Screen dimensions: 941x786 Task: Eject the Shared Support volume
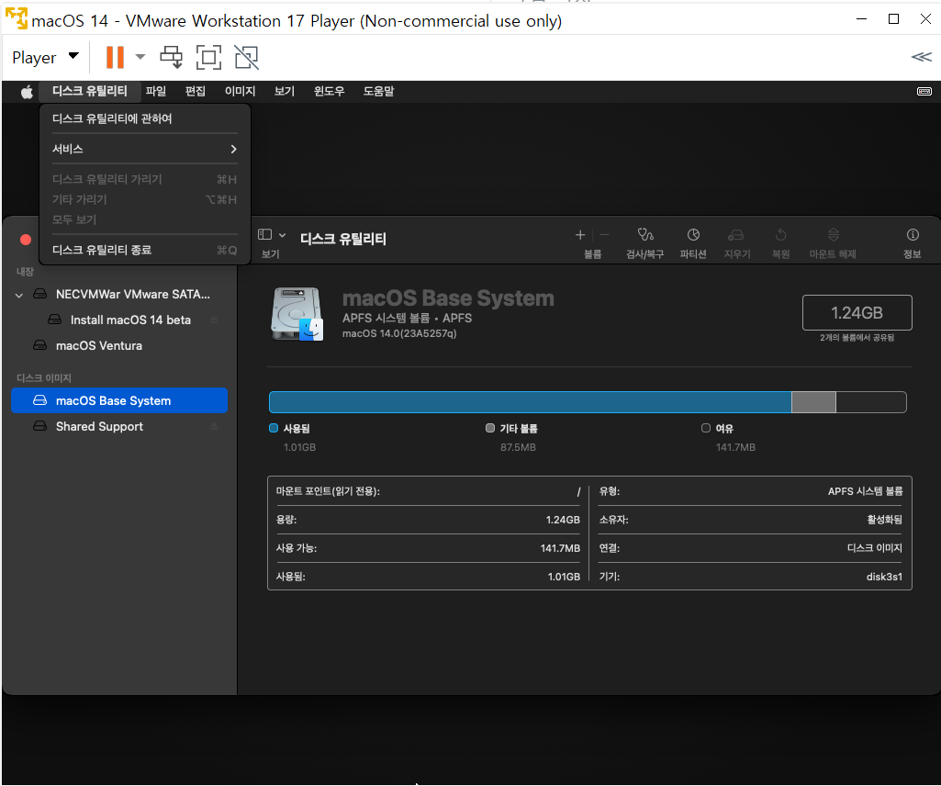[x=214, y=426]
